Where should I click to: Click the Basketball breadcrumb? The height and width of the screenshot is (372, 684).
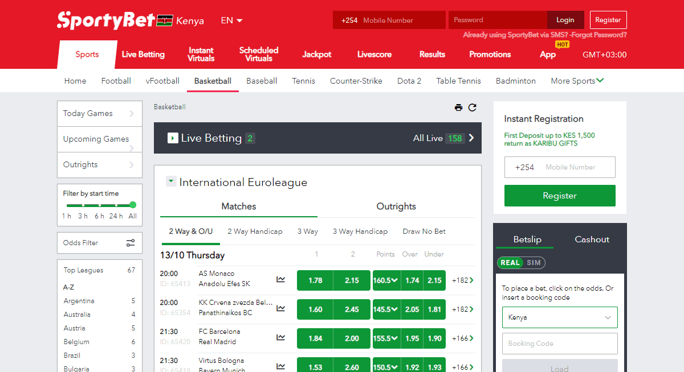[169, 107]
